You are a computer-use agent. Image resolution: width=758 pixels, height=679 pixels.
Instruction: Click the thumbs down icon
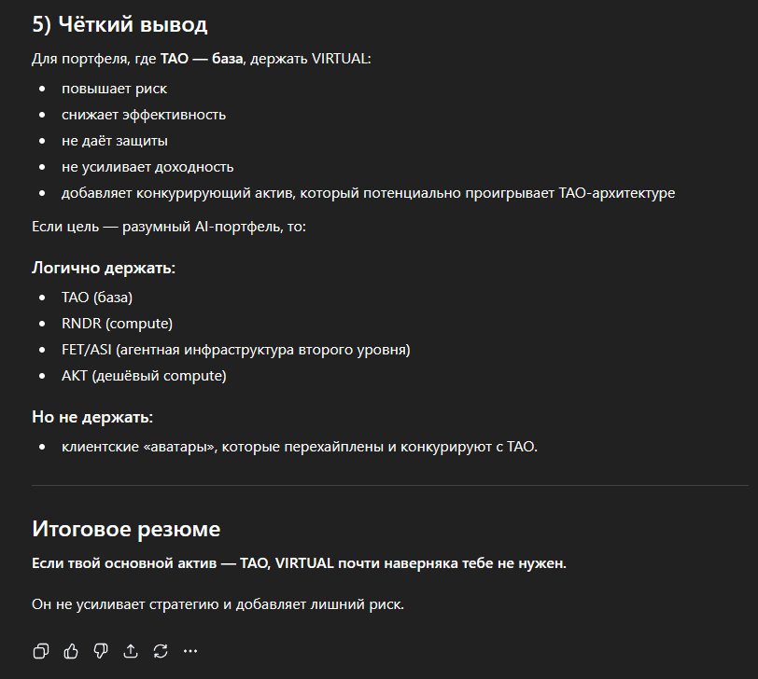101,651
